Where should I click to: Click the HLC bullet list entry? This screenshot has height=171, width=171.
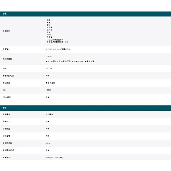tap(57, 42)
